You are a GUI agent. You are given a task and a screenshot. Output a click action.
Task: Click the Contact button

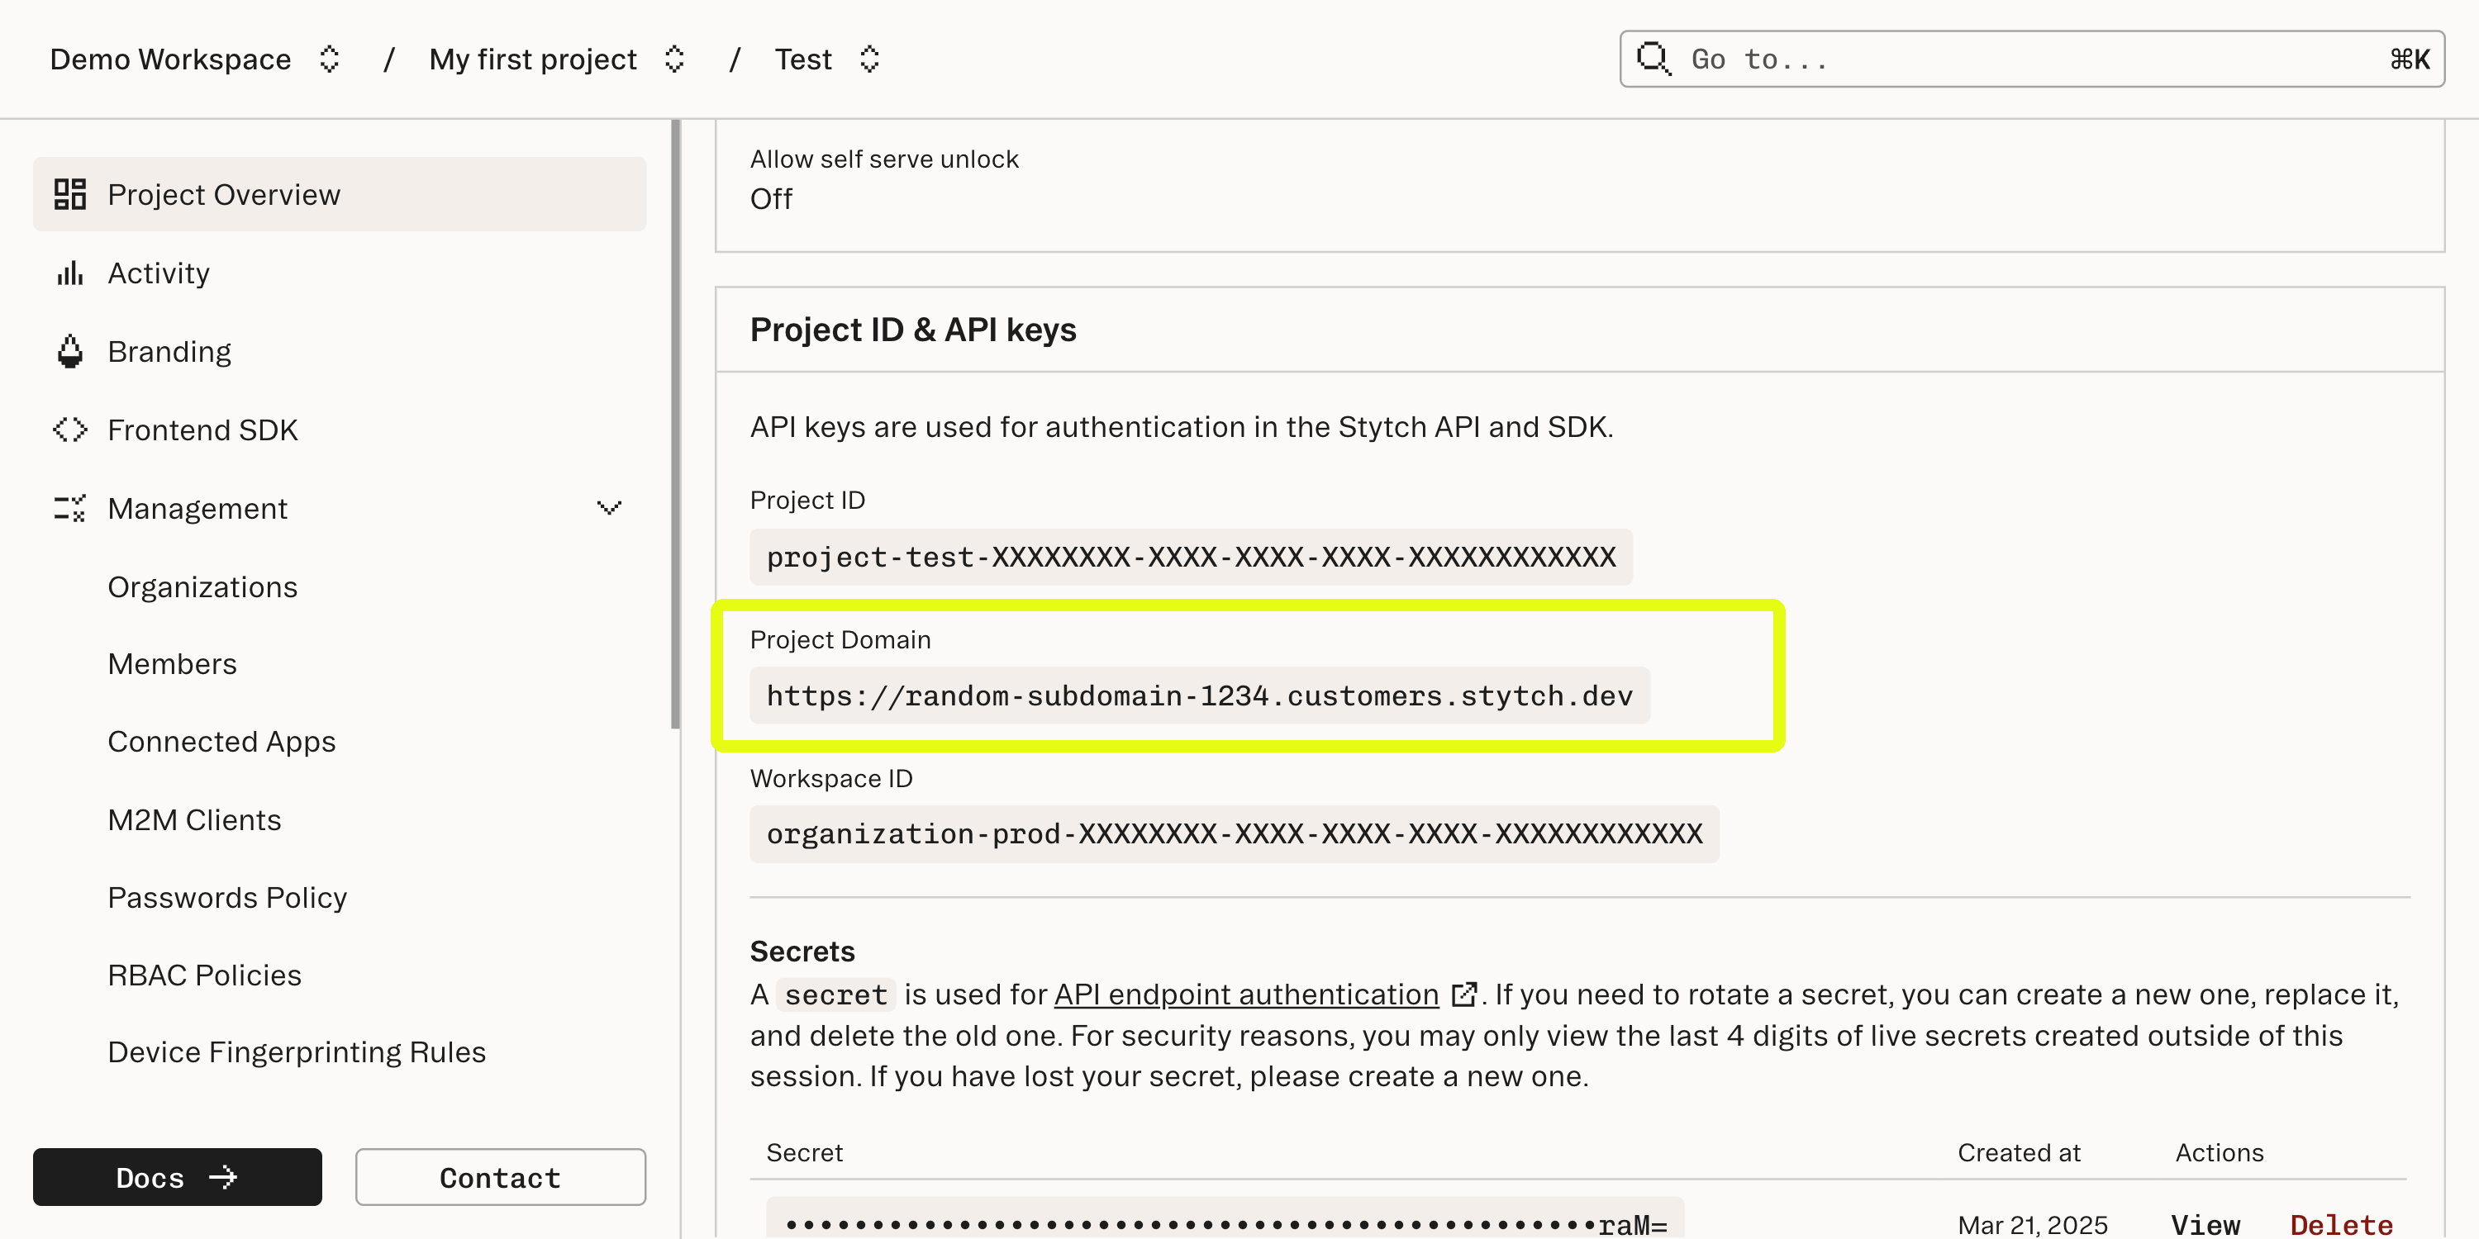(499, 1176)
